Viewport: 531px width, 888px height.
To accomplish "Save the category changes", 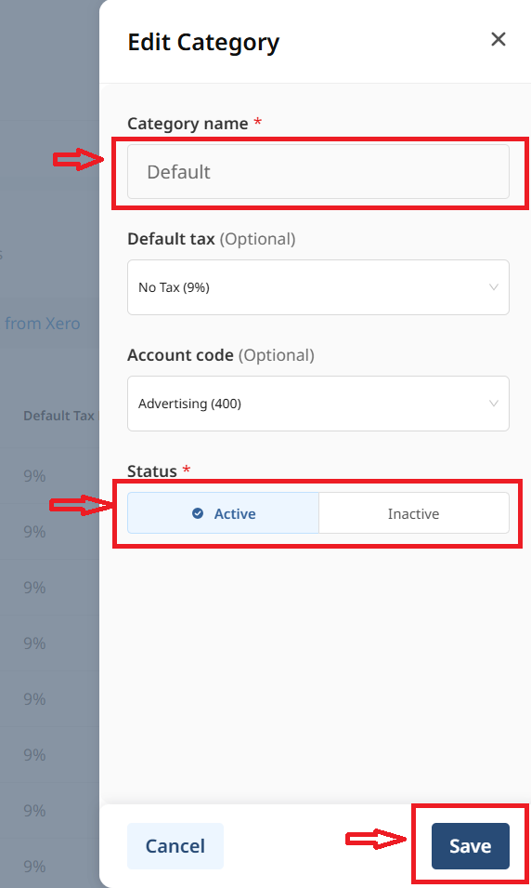I will tap(470, 845).
